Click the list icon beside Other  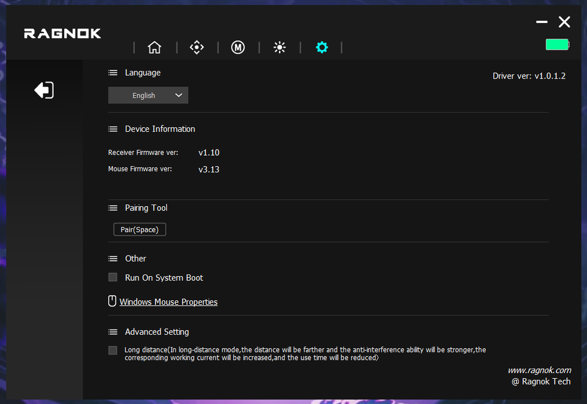click(113, 259)
